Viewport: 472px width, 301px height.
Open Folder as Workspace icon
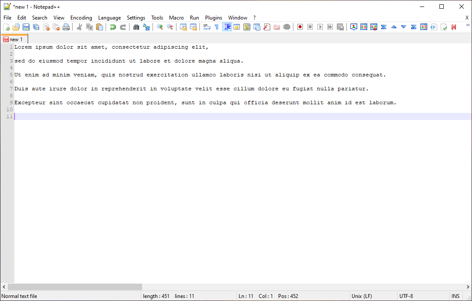(x=277, y=27)
